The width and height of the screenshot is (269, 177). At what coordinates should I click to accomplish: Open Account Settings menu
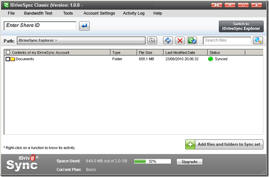click(99, 13)
